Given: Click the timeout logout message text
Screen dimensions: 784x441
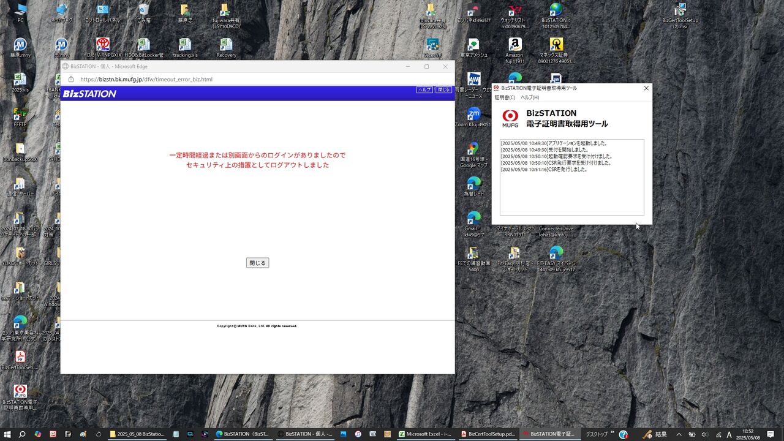Looking at the screenshot, I should (x=257, y=160).
